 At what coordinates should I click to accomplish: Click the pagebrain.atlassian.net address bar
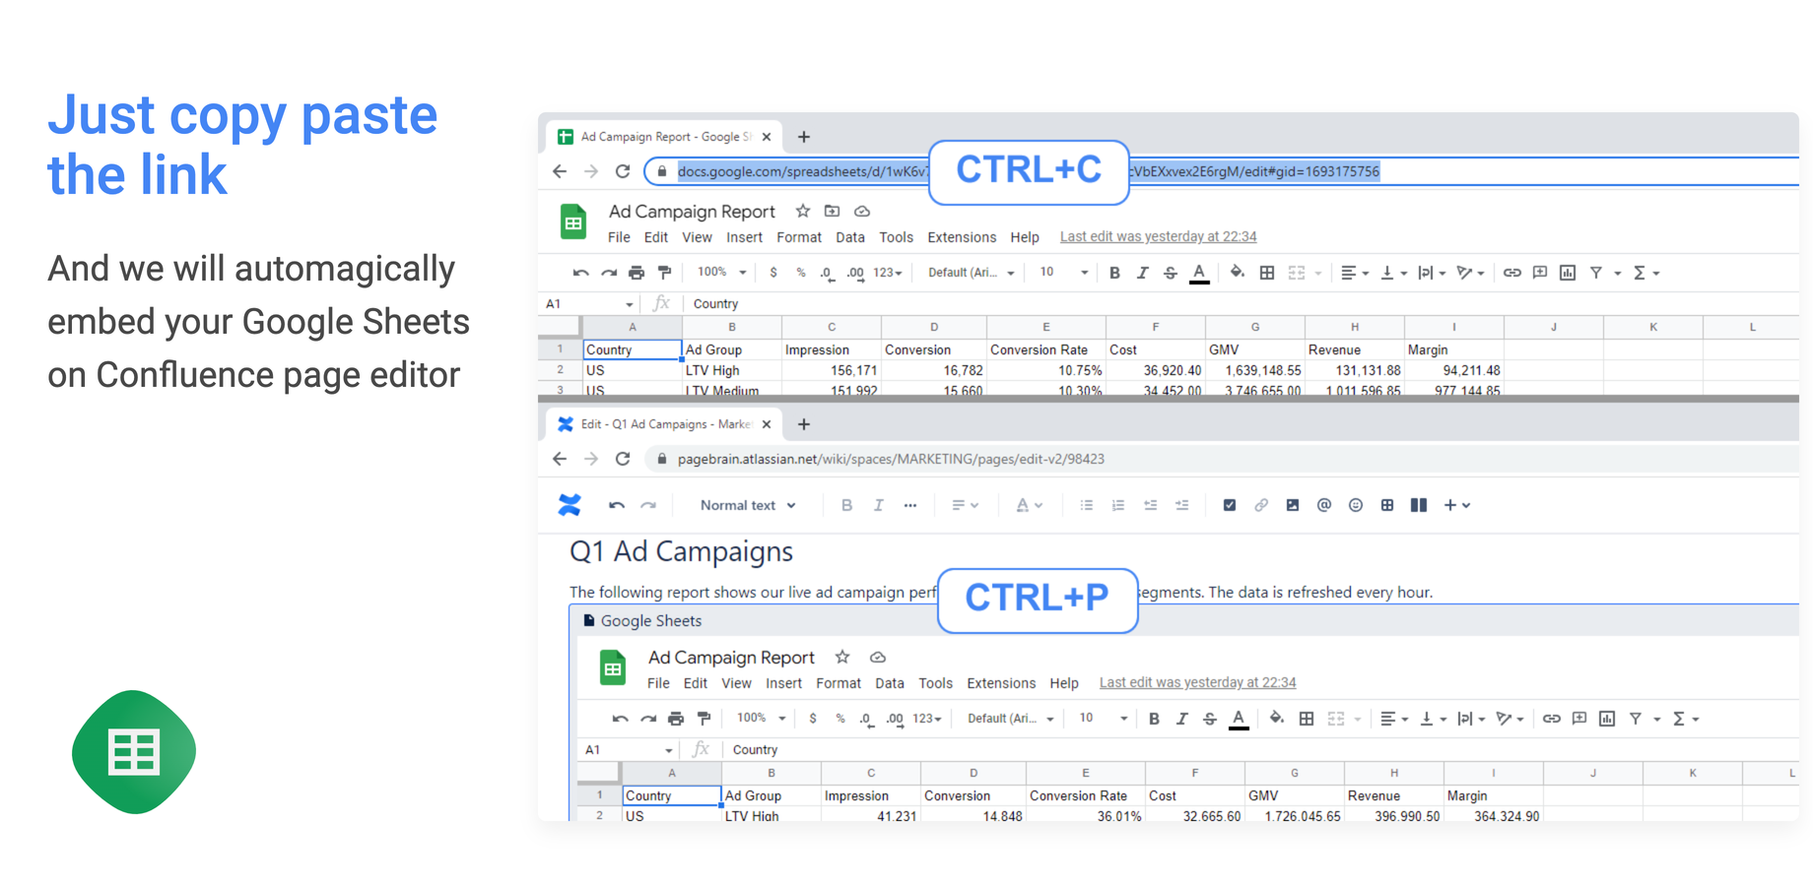point(1222,459)
